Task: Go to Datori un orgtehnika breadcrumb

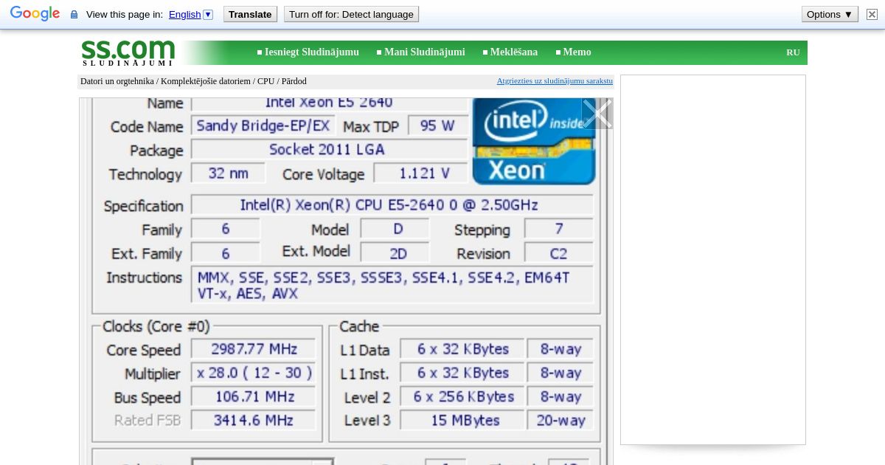Action: pos(117,81)
